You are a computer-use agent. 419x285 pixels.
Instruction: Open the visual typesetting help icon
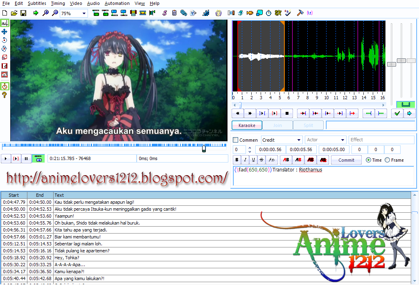click(x=5, y=95)
